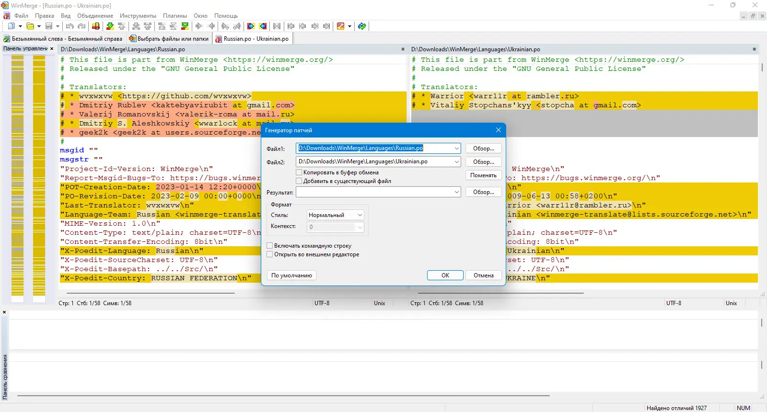Click the Auto Merge toolbar icon

click(277, 26)
